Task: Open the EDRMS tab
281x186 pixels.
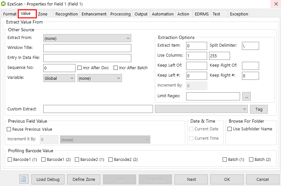Action: tap(202, 14)
